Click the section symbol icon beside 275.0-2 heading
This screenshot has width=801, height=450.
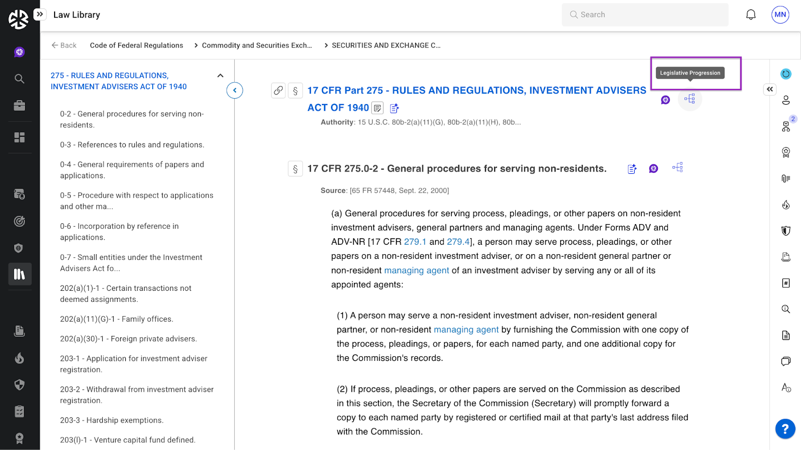pos(295,169)
